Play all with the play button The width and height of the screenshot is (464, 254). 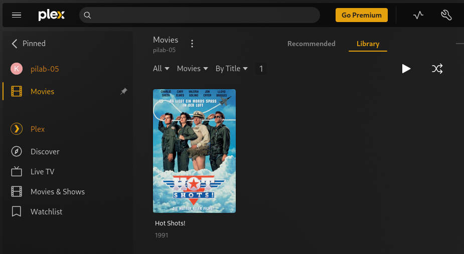(x=406, y=69)
